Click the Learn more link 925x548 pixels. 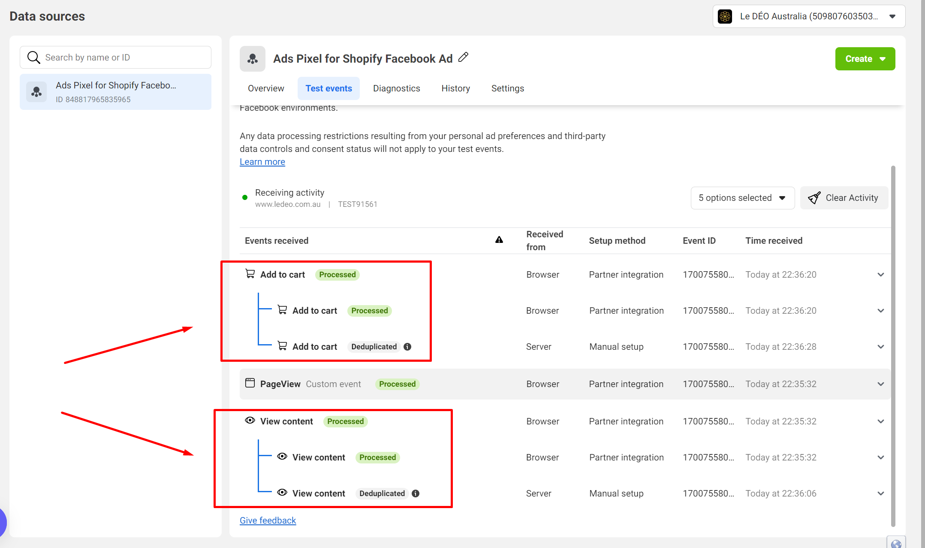click(x=262, y=162)
